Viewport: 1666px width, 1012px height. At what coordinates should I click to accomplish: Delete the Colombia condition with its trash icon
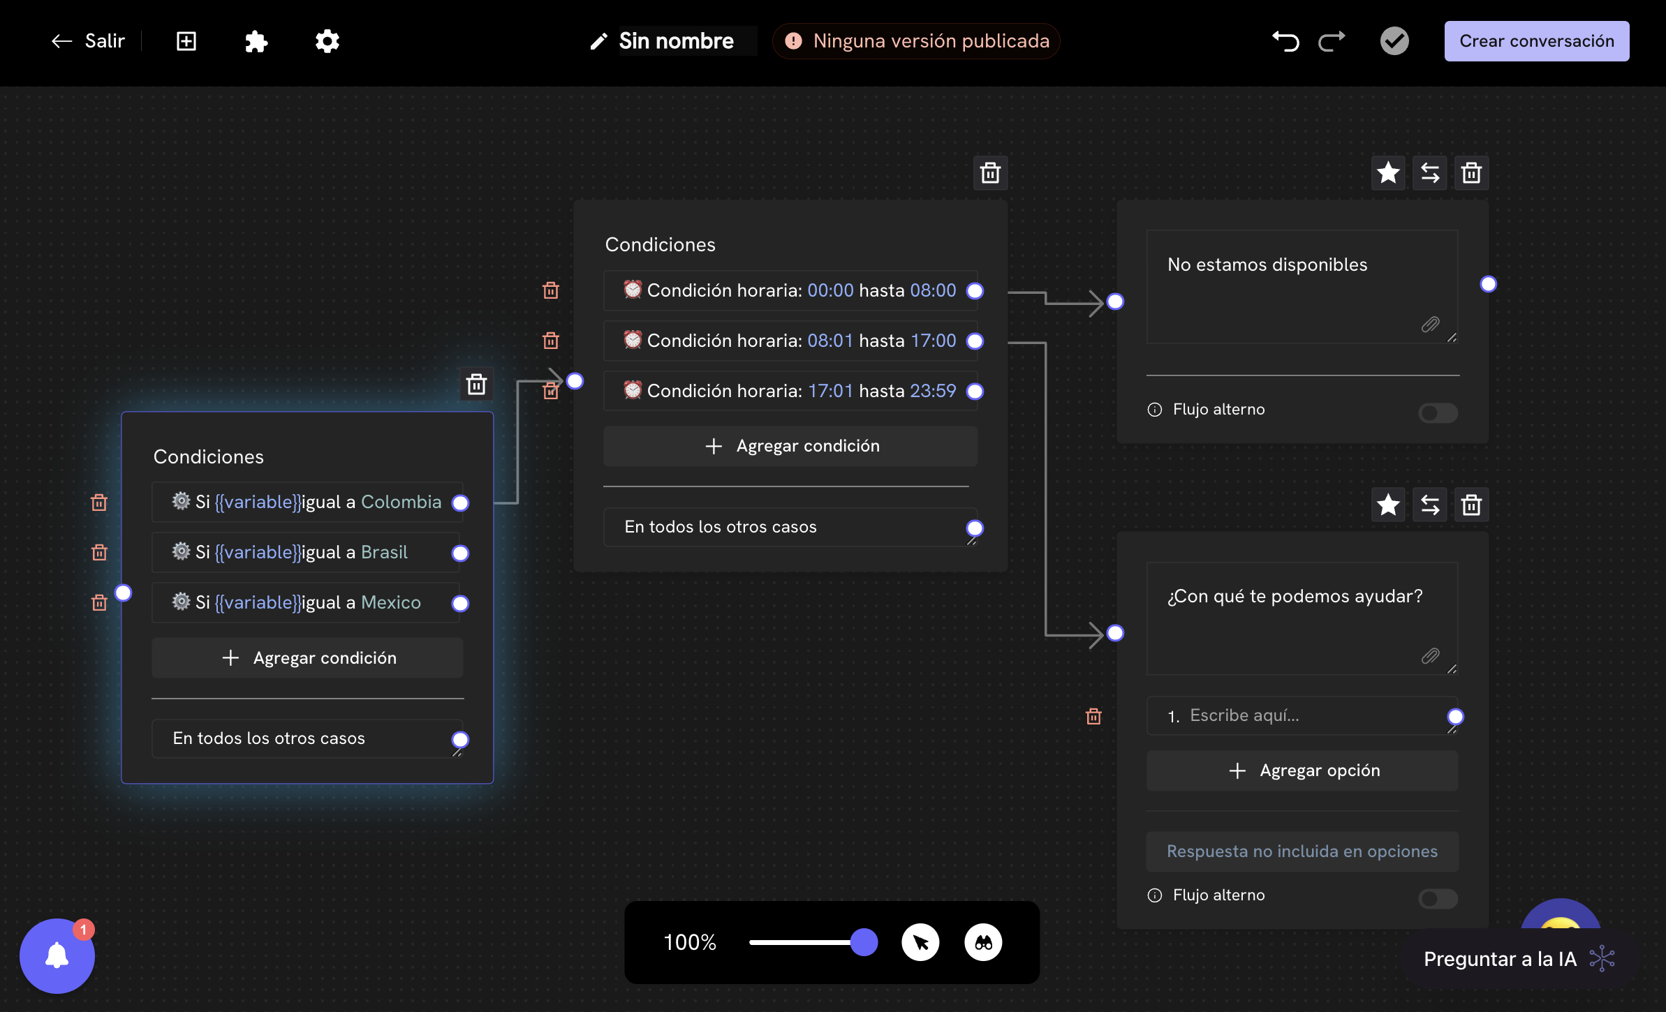click(99, 503)
